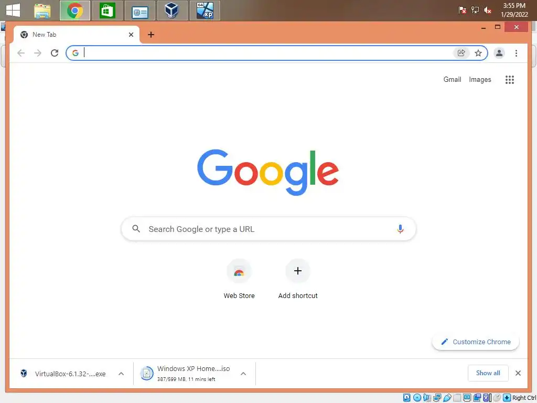Image resolution: width=537 pixels, height=403 pixels.
Task: Start voice search with the microphone
Action: point(400,229)
